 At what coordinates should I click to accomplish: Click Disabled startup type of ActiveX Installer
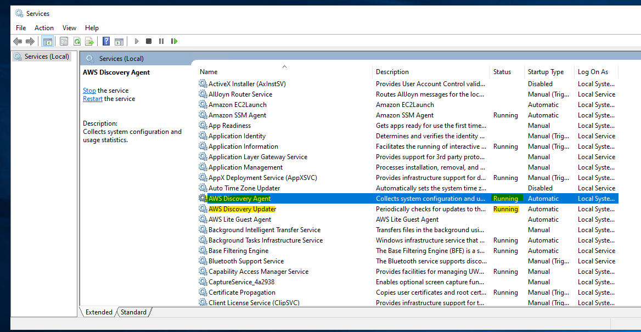tap(540, 84)
